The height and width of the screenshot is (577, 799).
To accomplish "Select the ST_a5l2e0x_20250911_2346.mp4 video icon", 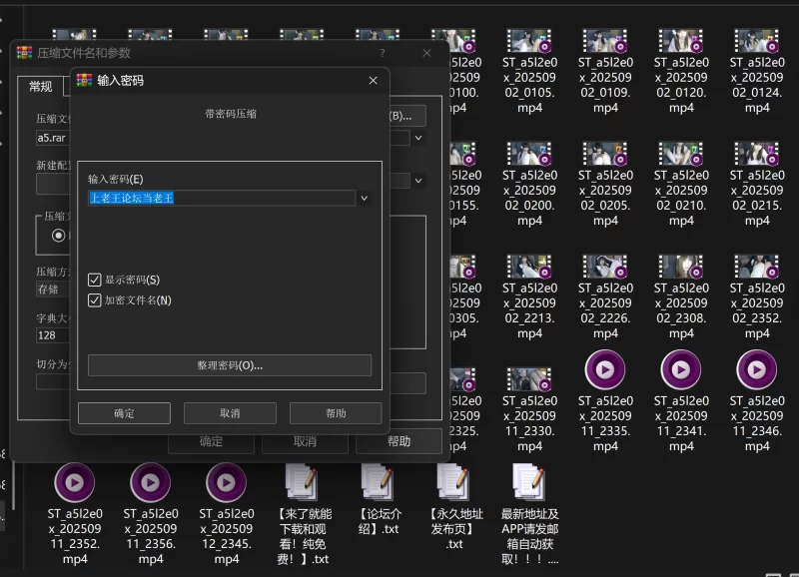I will click(757, 369).
